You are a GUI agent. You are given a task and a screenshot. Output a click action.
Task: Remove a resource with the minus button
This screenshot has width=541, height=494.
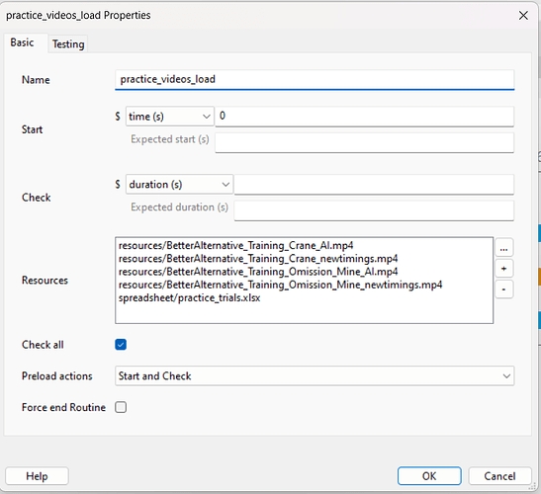[503, 289]
